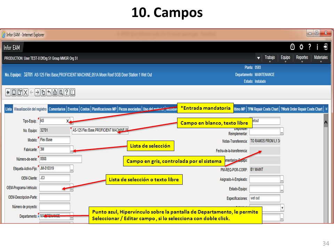The image size is (334, 250).
Task: Expand the white triangle dropdown left of Trabajo
Action: tap(259, 58)
